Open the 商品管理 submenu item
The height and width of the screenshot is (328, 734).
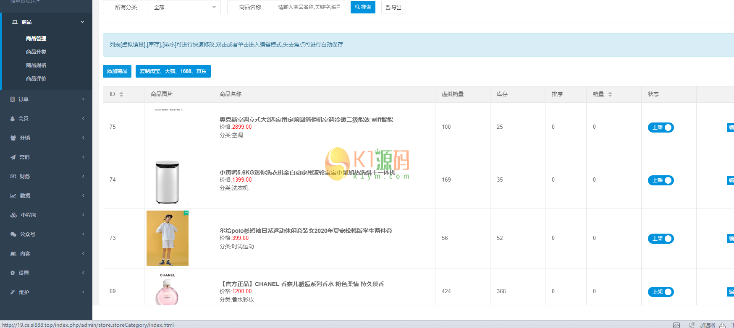pyautogui.click(x=36, y=38)
